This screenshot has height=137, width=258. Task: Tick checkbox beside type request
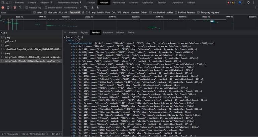[x=2, y=45]
